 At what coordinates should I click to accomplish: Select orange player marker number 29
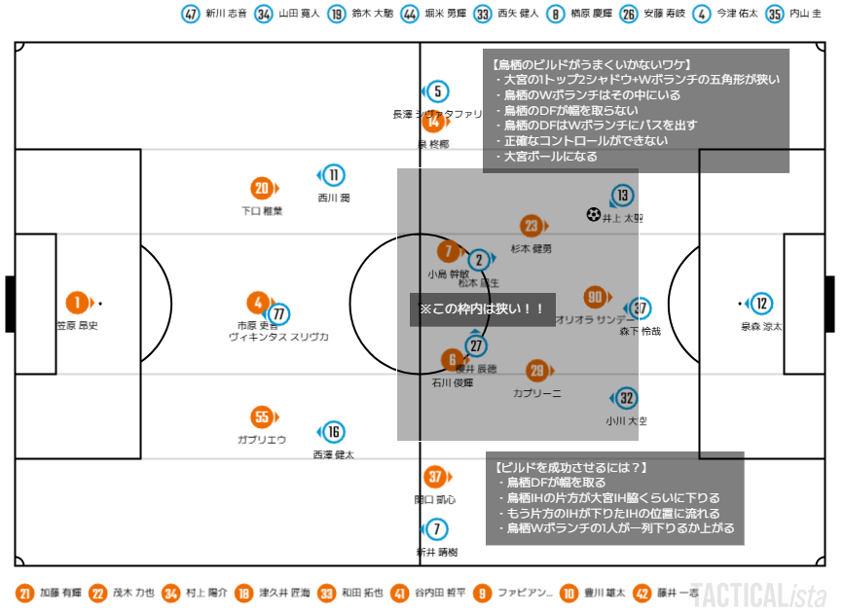(537, 370)
